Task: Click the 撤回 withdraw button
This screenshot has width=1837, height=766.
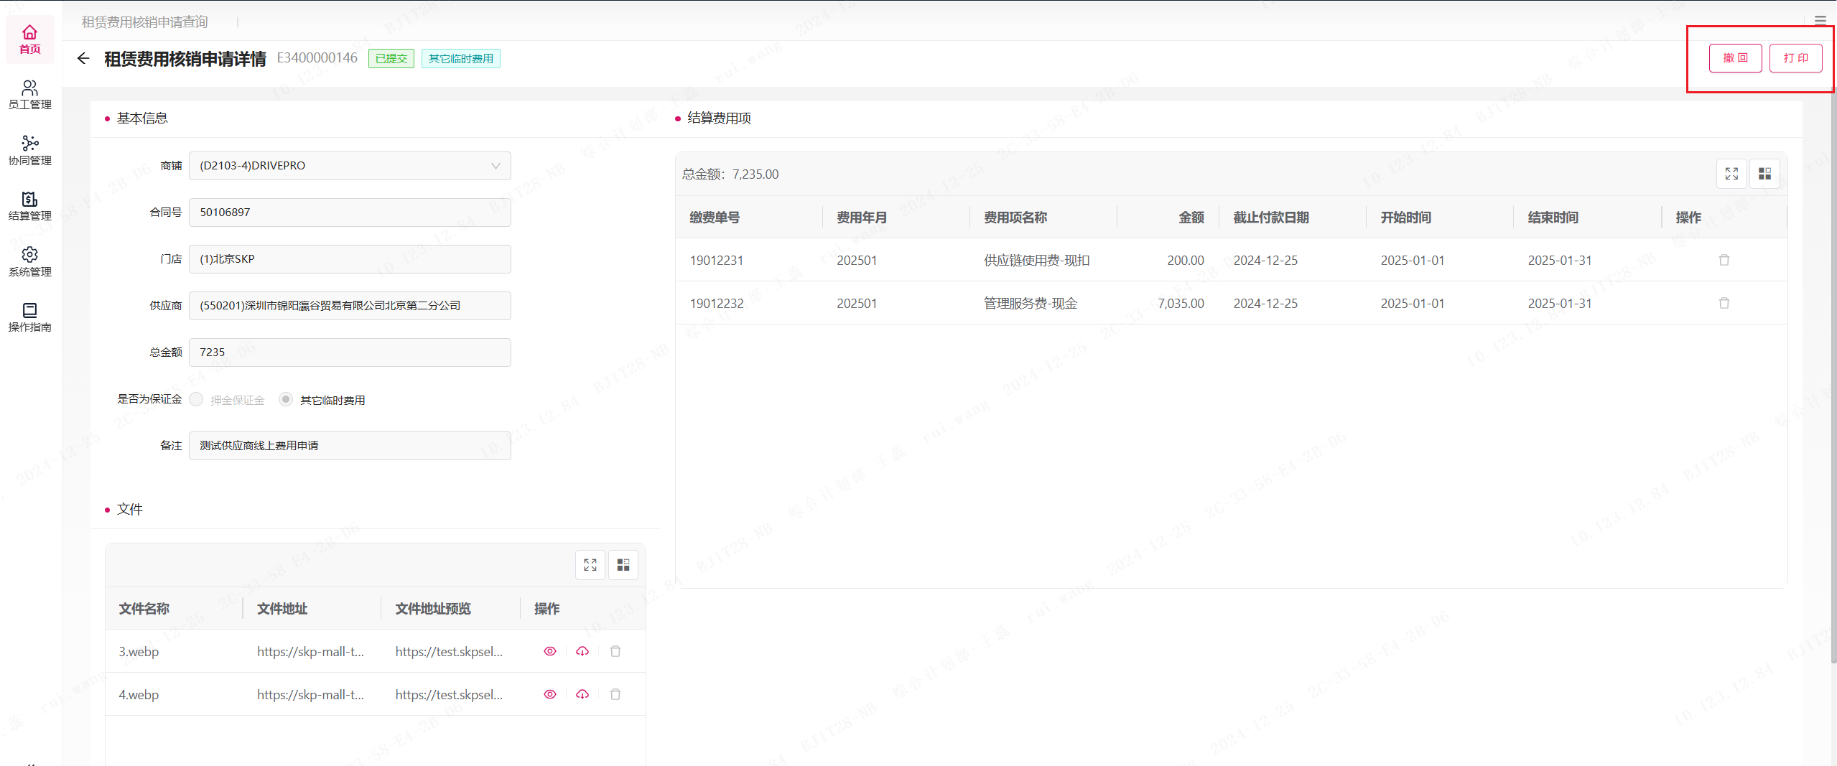Action: [1735, 58]
